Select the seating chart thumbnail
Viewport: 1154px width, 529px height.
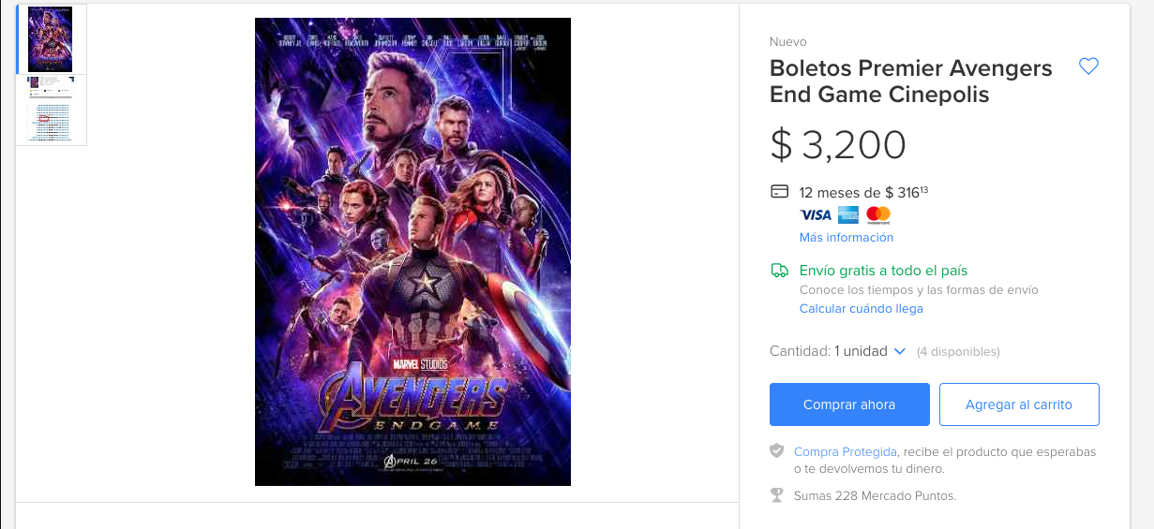(x=51, y=110)
